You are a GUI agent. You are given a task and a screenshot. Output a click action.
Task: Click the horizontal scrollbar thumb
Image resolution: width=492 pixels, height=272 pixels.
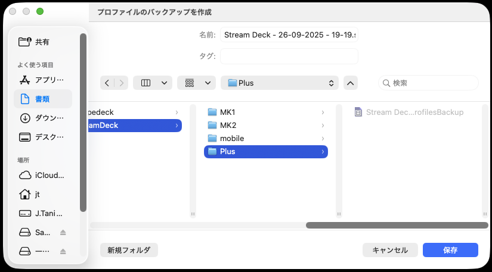[397, 226]
